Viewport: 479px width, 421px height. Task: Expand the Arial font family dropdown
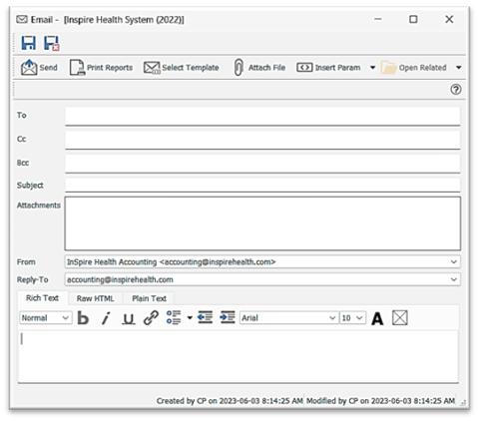332,318
